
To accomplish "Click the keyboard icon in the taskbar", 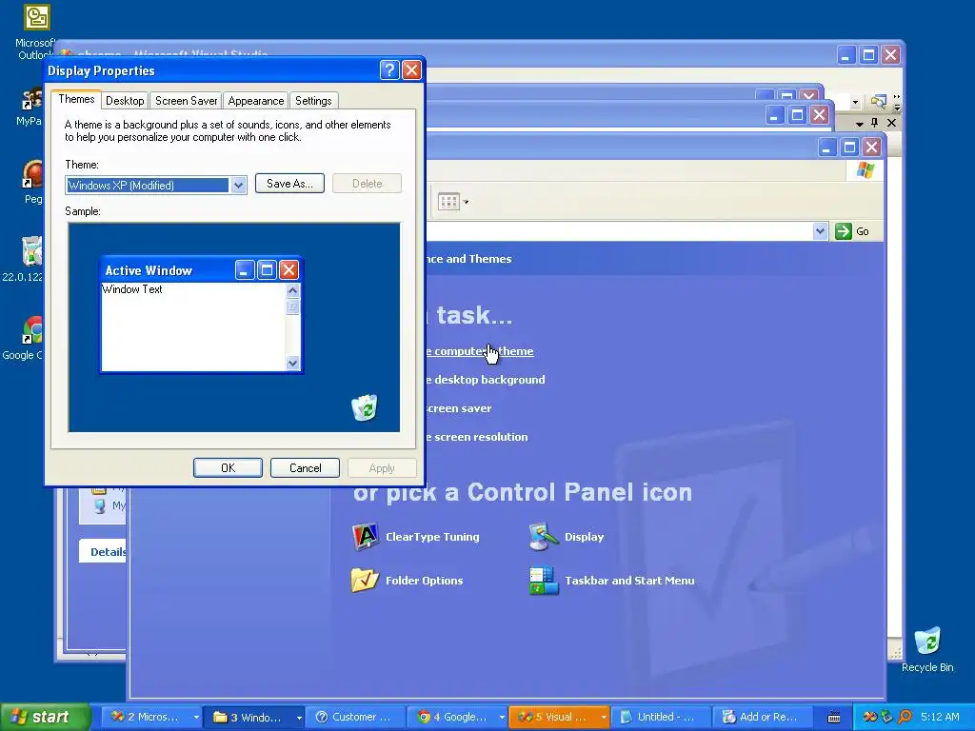I will [834, 718].
